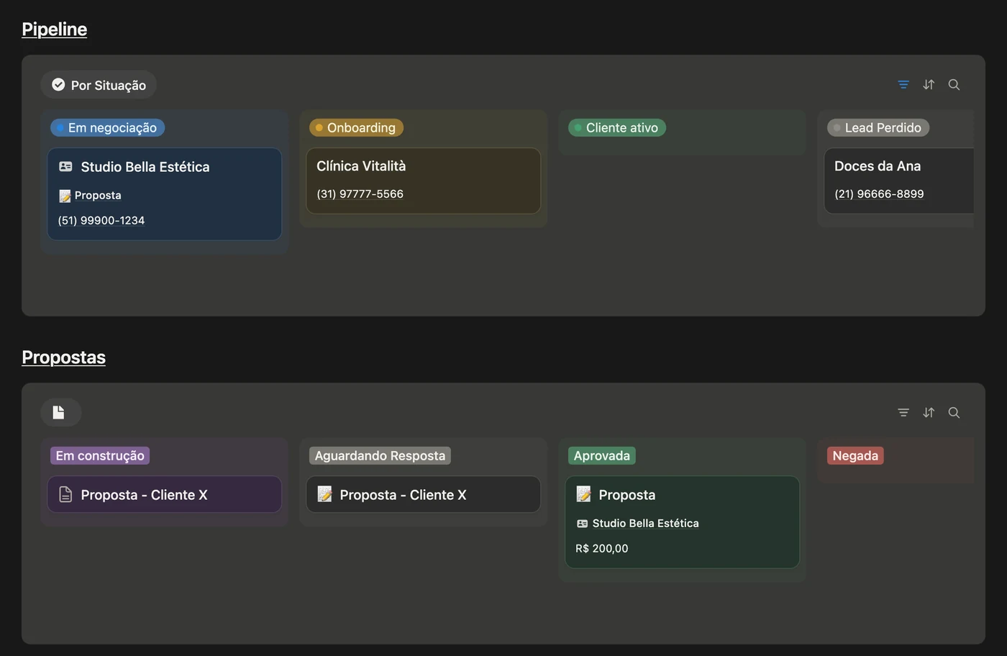The height and width of the screenshot is (656, 1007).
Task: Open the Proposta card in Aprovada column
Action: click(x=682, y=522)
